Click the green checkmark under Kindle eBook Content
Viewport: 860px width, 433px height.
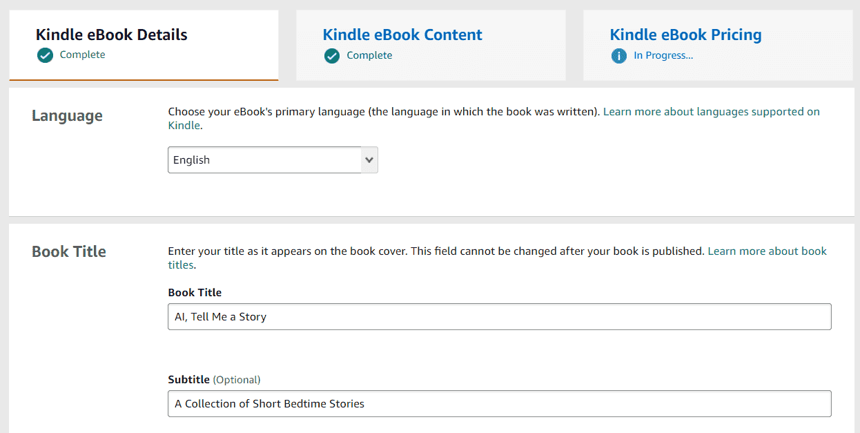(332, 55)
